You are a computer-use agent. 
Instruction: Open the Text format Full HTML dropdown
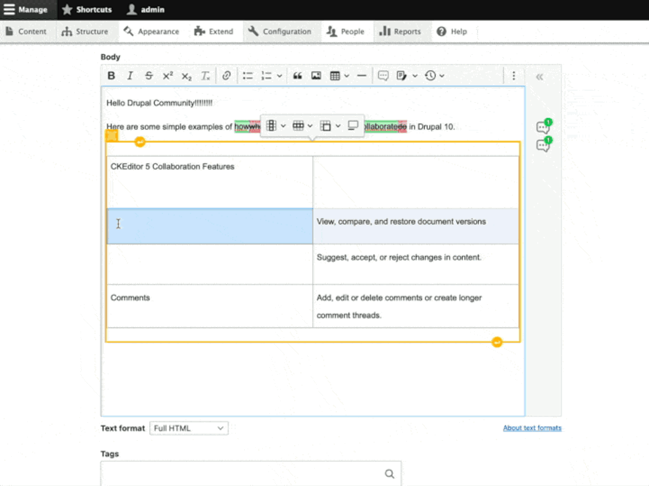[x=189, y=428]
